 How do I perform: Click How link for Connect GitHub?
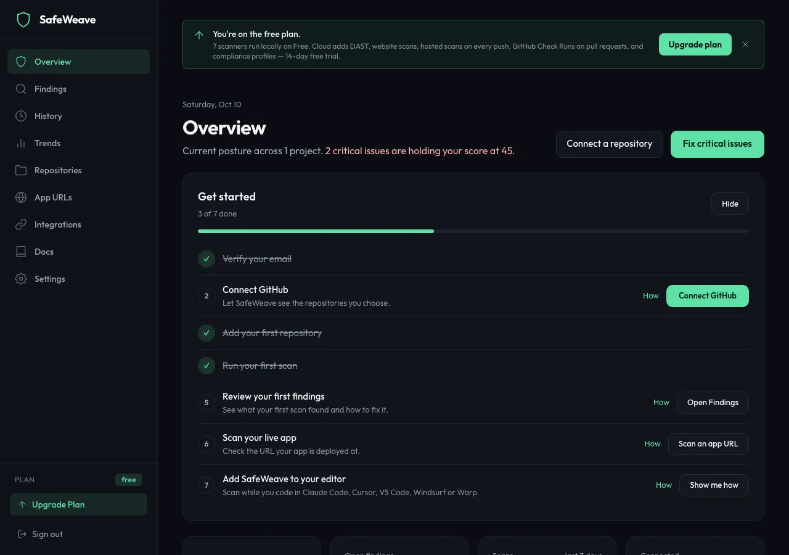(651, 296)
